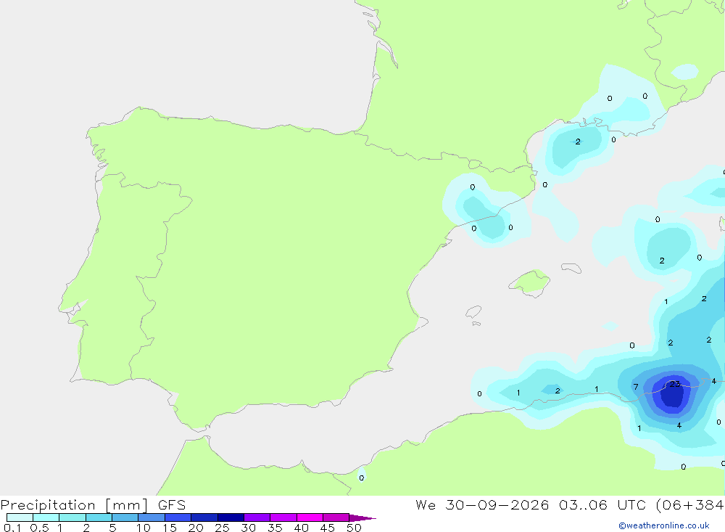The height and width of the screenshot is (532, 725).
Task: Click the purple 30 mm legend swatch
Action: 257,517
